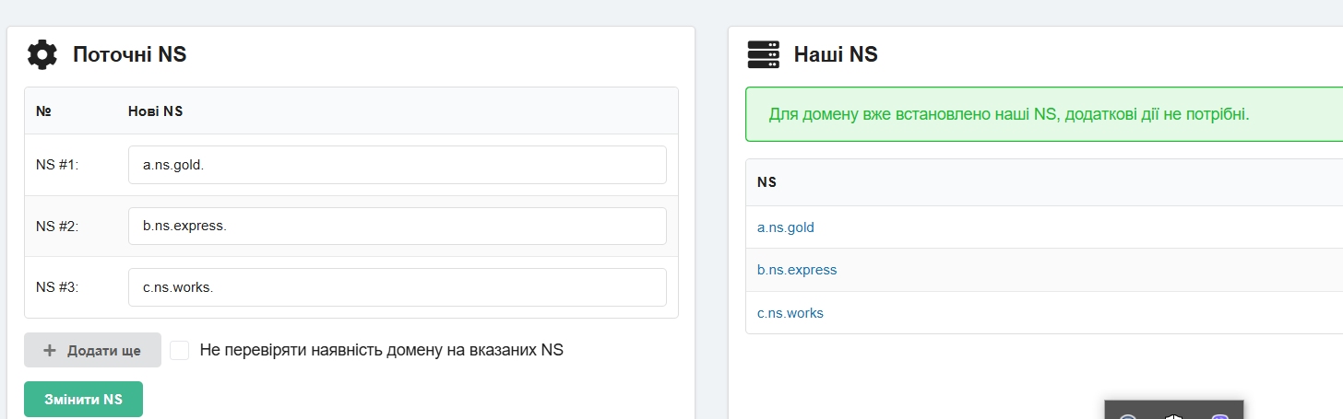1343x419 pixels.
Task: Click the NS column header in Наші NS table
Action: [x=767, y=182]
